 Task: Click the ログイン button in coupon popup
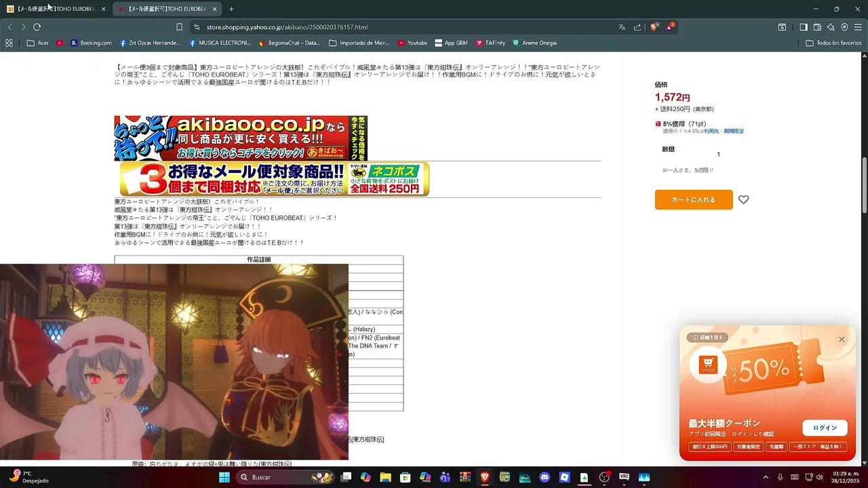tap(825, 428)
